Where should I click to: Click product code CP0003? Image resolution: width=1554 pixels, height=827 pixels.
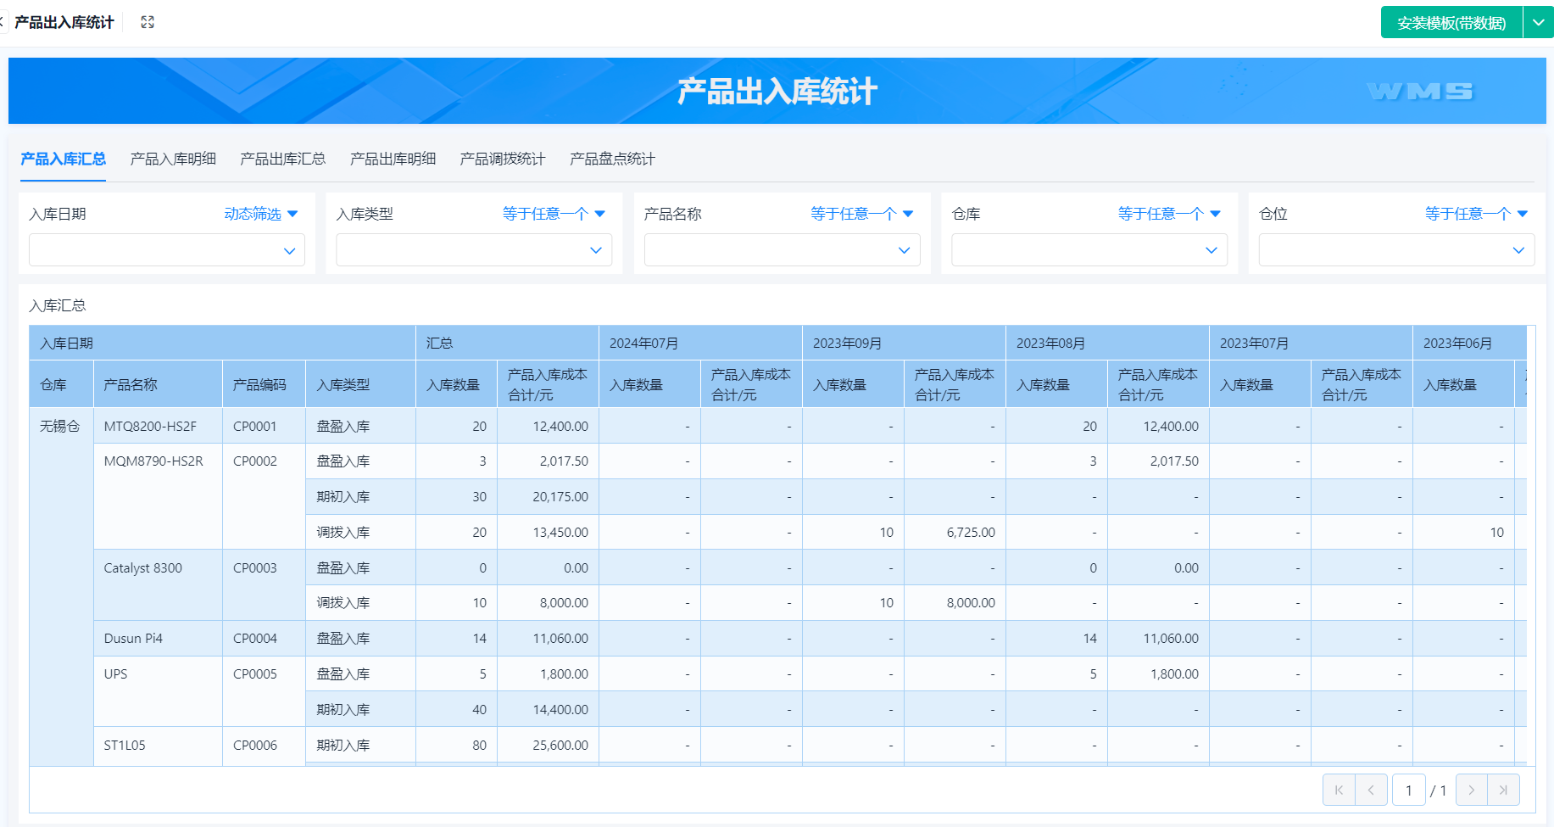point(264,585)
